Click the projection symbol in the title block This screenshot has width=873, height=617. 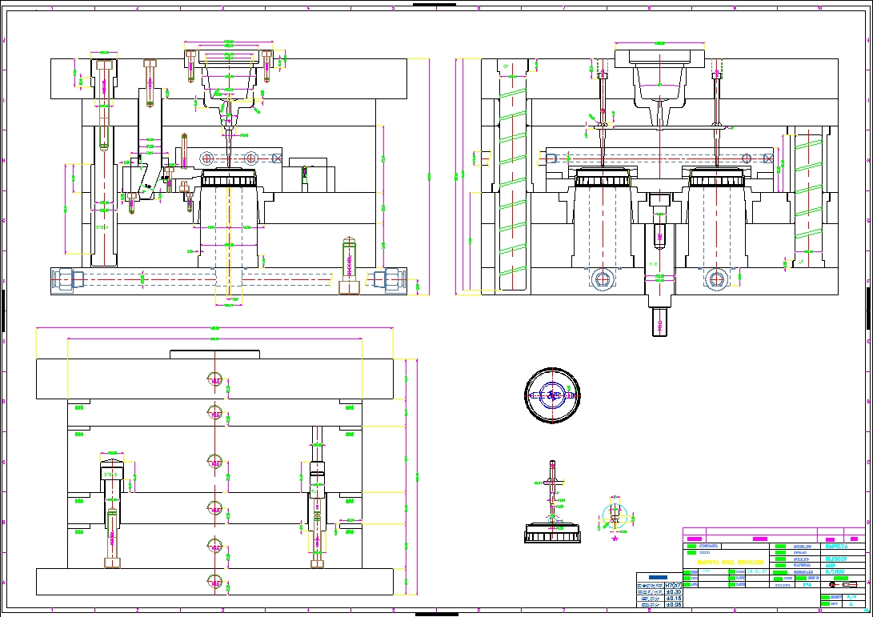tap(843, 584)
